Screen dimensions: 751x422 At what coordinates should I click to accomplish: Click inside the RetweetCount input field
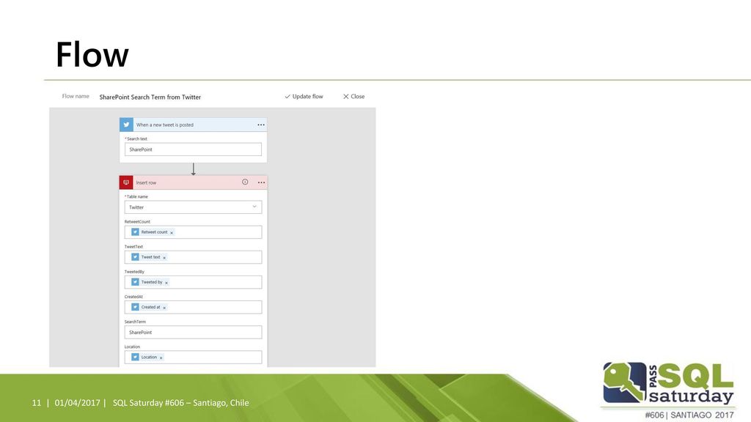[x=193, y=232]
